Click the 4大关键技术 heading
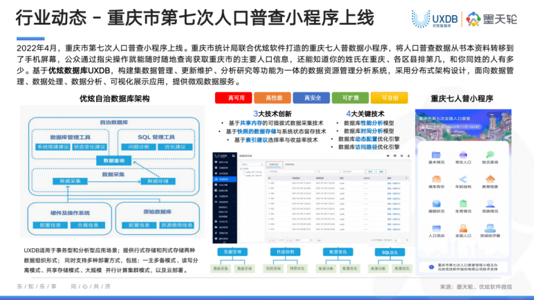 point(365,114)
